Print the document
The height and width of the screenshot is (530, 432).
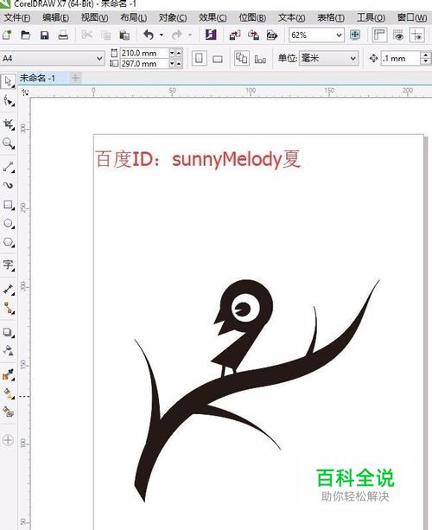pyautogui.click(x=63, y=35)
